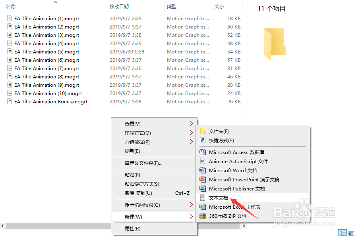Image resolution: width=356 pixels, height=236 pixels.
Task: Select file name EA Title Animation Bonus.mogrt
Action: point(51,102)
